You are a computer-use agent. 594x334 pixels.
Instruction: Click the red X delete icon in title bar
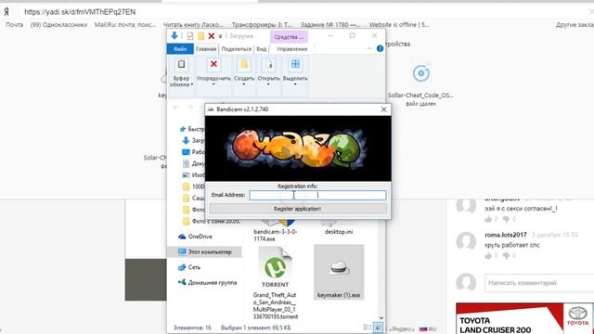point(212,36)
